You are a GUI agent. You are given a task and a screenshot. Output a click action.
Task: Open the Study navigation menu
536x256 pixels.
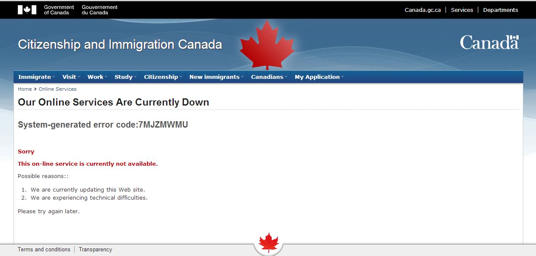click(125, 77)
